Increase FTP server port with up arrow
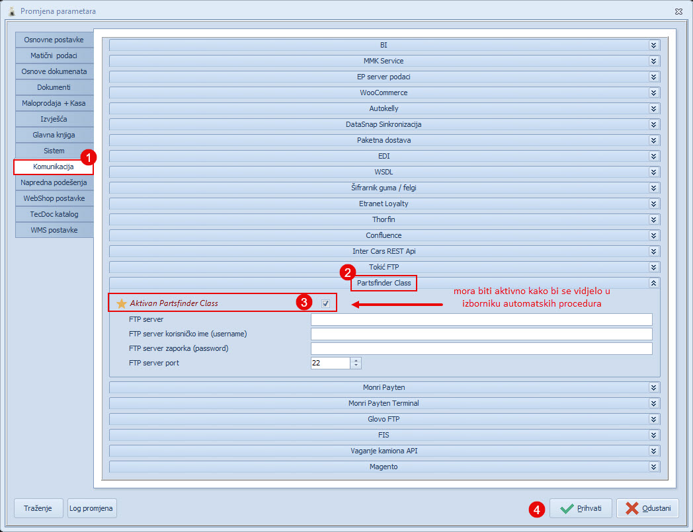 356,360
